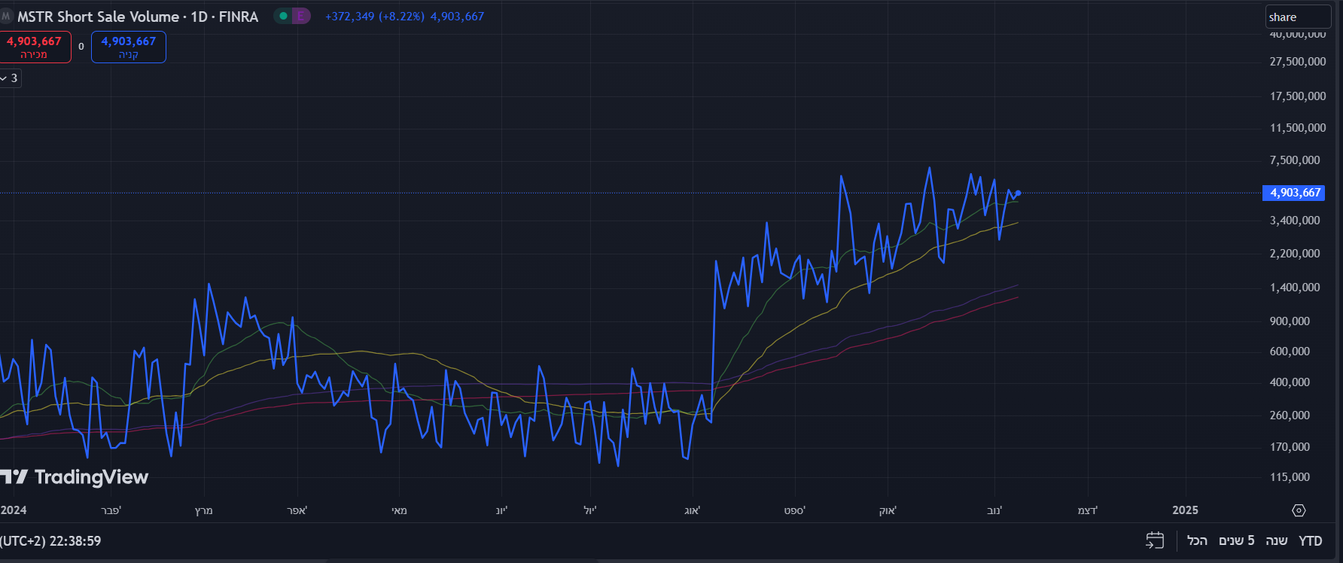Select the YTD date range
1343x563 pixels.
1311,540
